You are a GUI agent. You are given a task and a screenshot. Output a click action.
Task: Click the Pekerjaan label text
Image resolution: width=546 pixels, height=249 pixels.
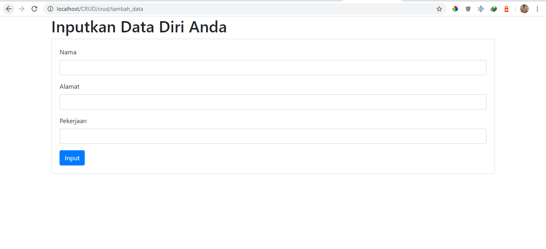click(73, 121)
